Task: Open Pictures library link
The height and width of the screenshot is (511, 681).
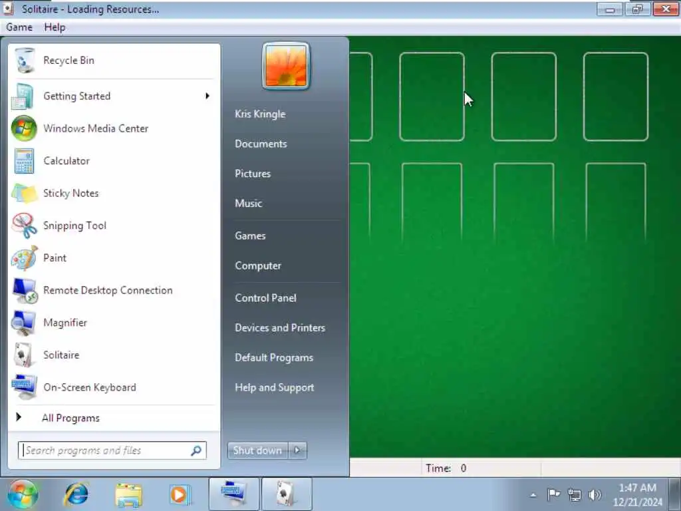Action: tap(253, 174)
